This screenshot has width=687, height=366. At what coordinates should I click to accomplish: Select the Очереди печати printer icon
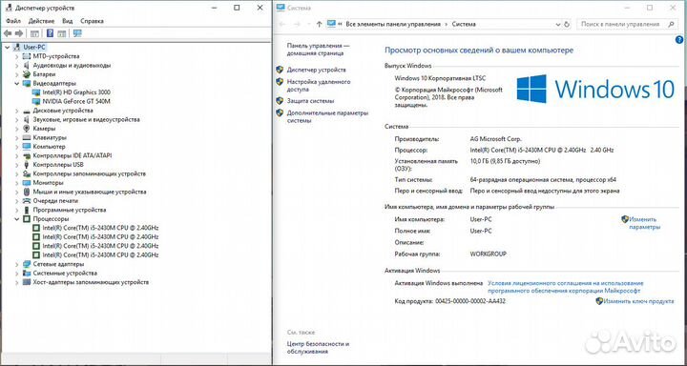pos(27,201)
